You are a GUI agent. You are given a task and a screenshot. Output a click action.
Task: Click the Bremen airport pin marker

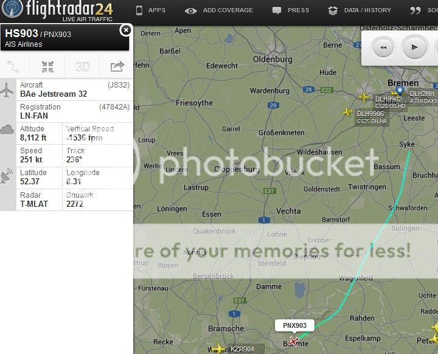400,91
